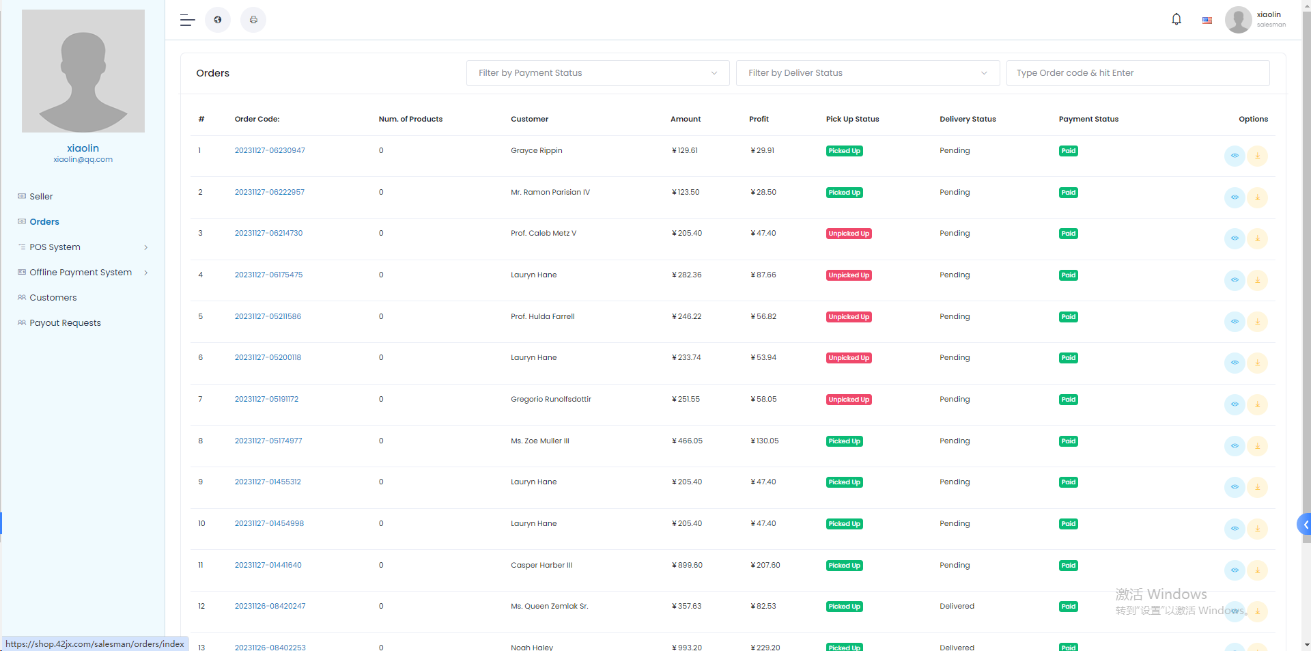Viewport: 1311px width, 651px height.
Task: Toggle the hamburger sidebar menu icon
Action: click(187, 20)
